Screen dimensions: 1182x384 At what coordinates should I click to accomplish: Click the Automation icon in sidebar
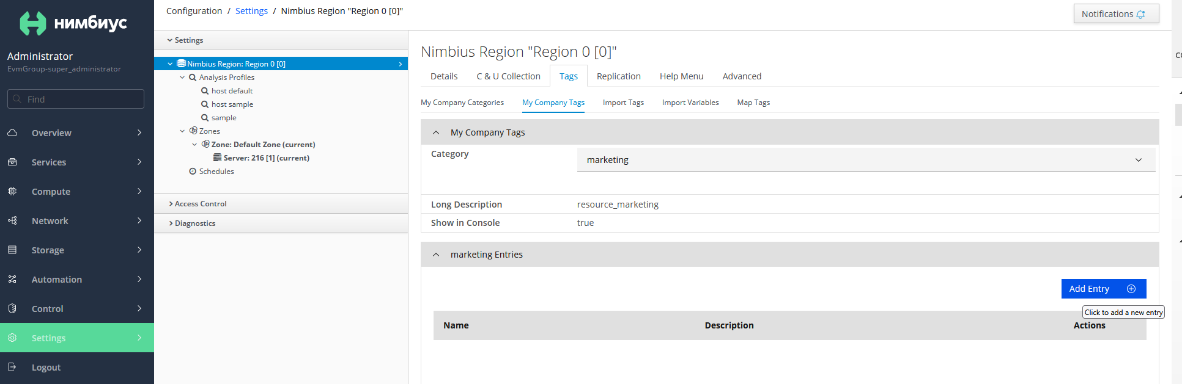(12, 279)
